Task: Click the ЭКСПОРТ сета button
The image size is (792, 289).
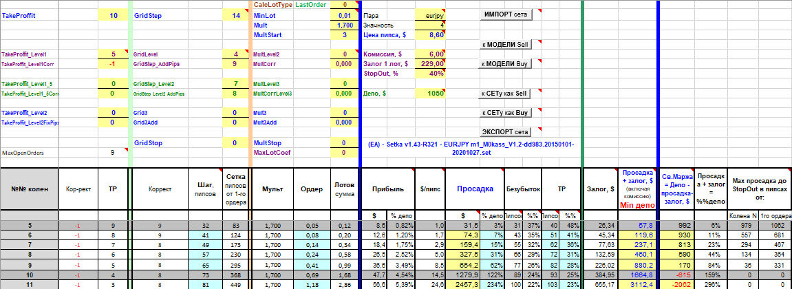Action: [506, 132]
